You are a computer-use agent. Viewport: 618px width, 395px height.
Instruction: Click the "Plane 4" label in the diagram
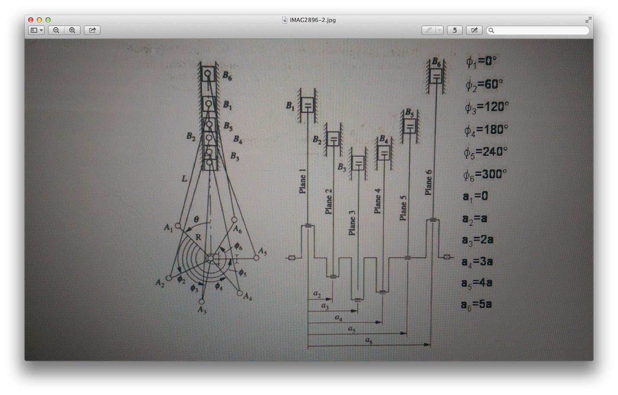tap(377, 201)
